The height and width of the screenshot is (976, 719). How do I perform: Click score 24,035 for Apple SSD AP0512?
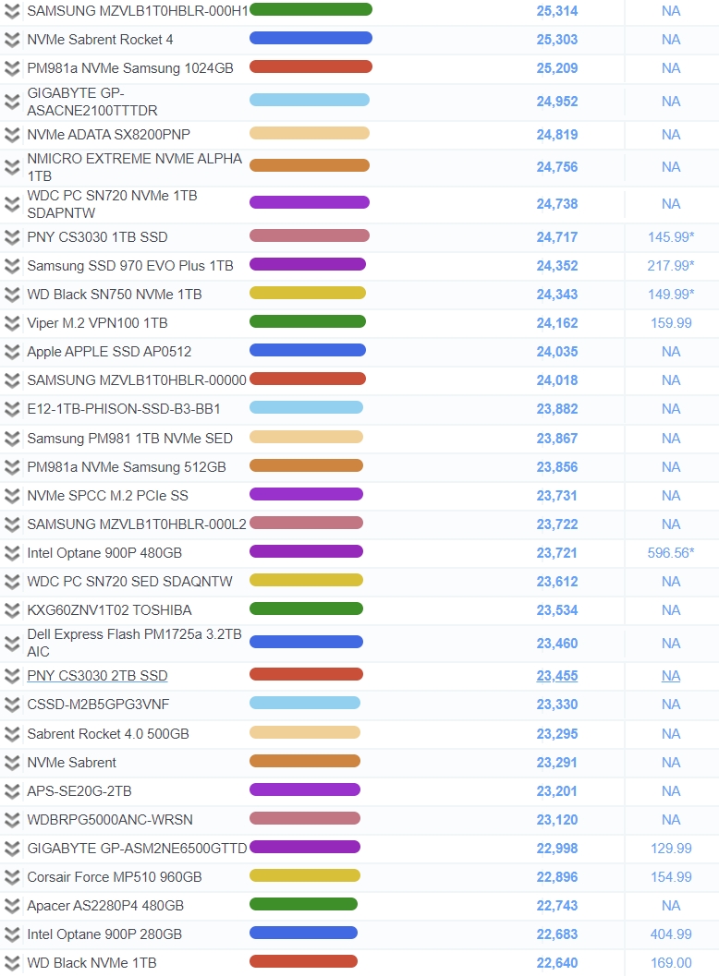557,352
